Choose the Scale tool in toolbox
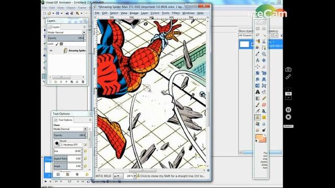This screenshot has width=335, height=188. (x=264, y=73)
